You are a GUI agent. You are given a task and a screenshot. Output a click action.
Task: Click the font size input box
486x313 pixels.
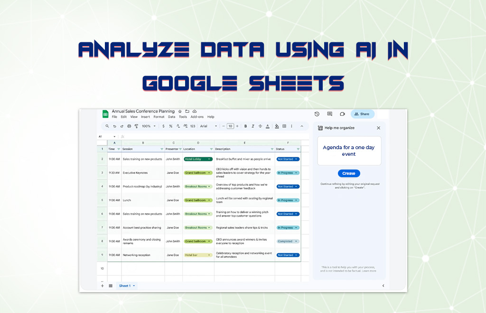tap(230, 126)
